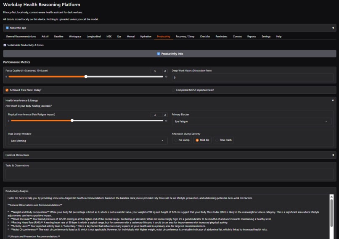Open the MSK tab
Screen dimensions: 339x239
click(x=109, y=37)
